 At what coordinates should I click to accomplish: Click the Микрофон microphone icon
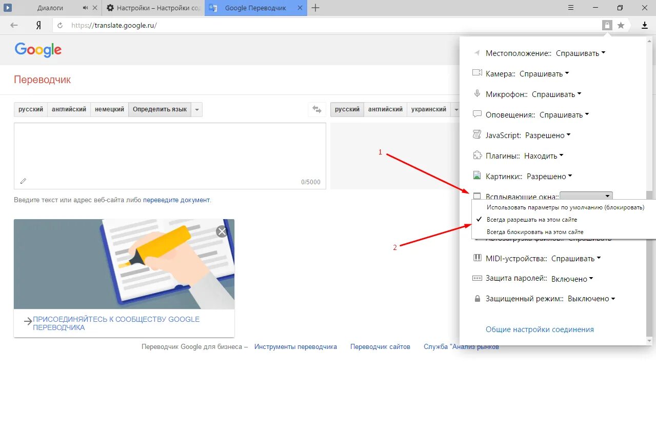click(477, 94)
